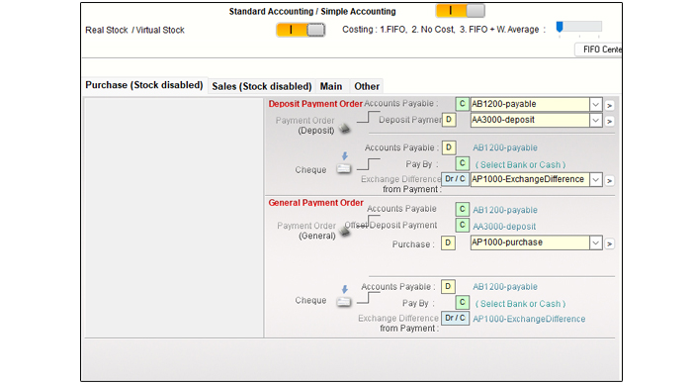Adjust the Costing method slider
The width and height of the screenshot is (692, 384).
(x=578, y=28)
